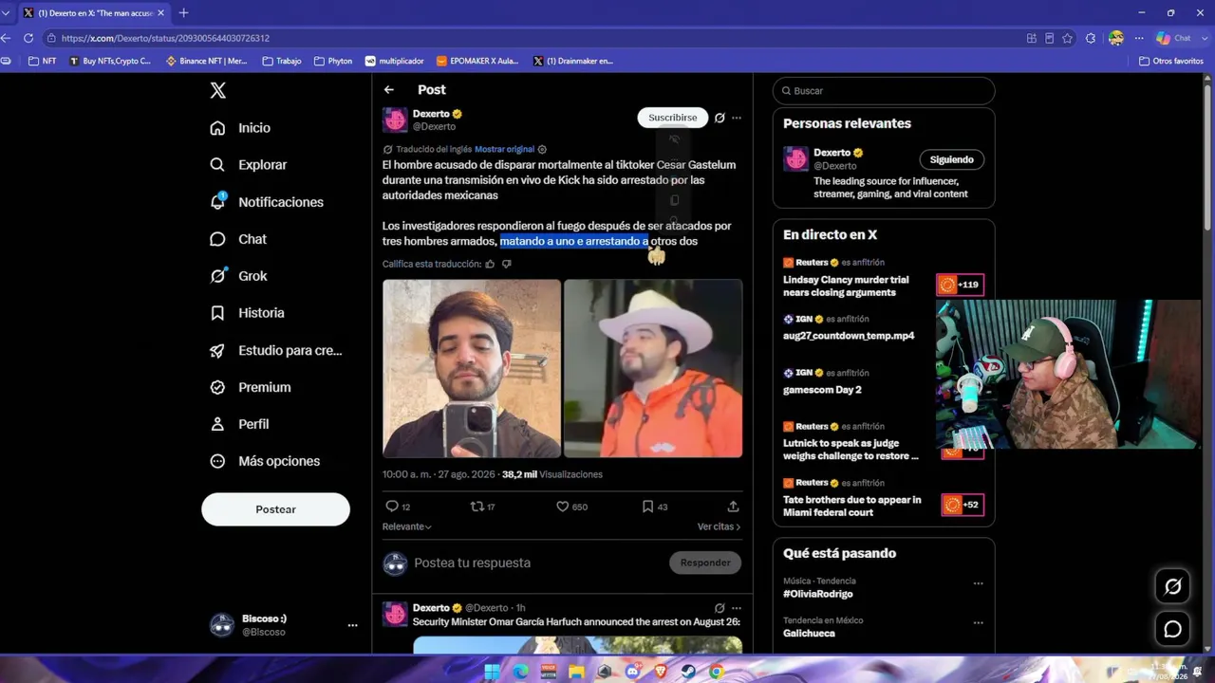Click Grok icon on Dexerto's reply
This screenshot has height=683, width=1215.
[x=720, y=608]
